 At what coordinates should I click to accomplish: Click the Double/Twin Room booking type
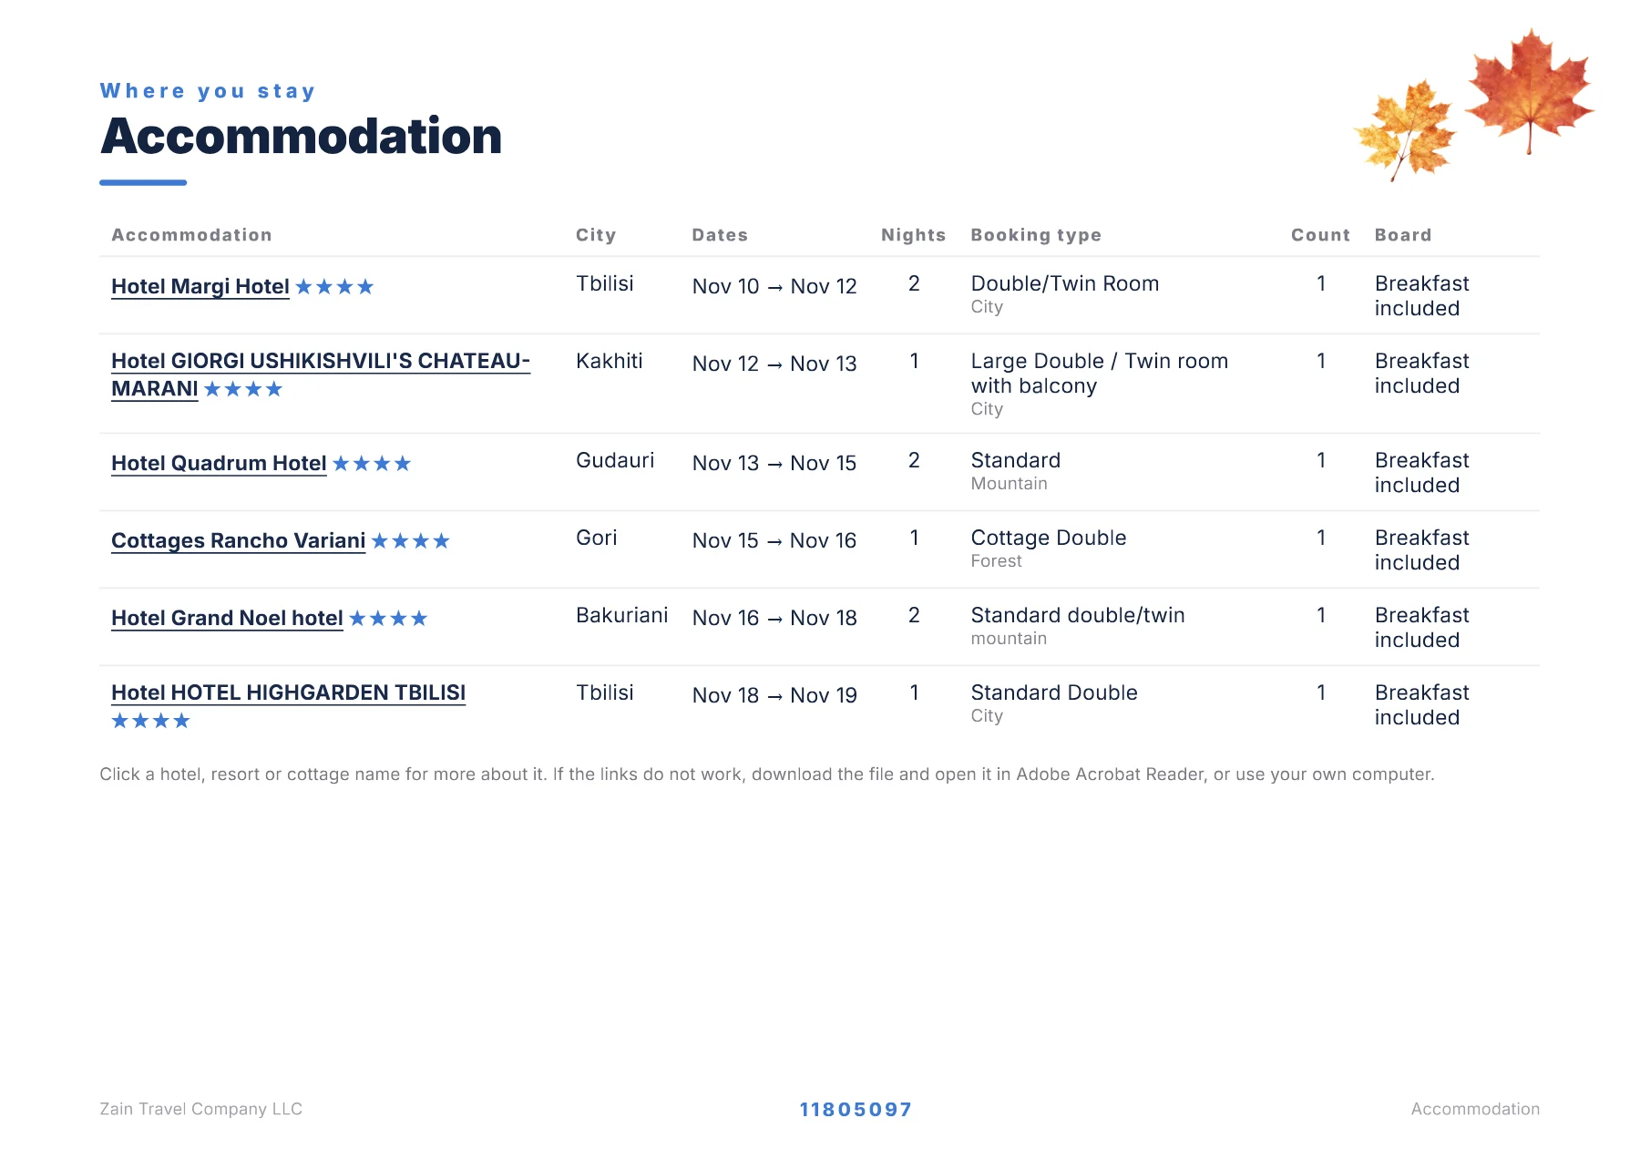[1065, 283]
